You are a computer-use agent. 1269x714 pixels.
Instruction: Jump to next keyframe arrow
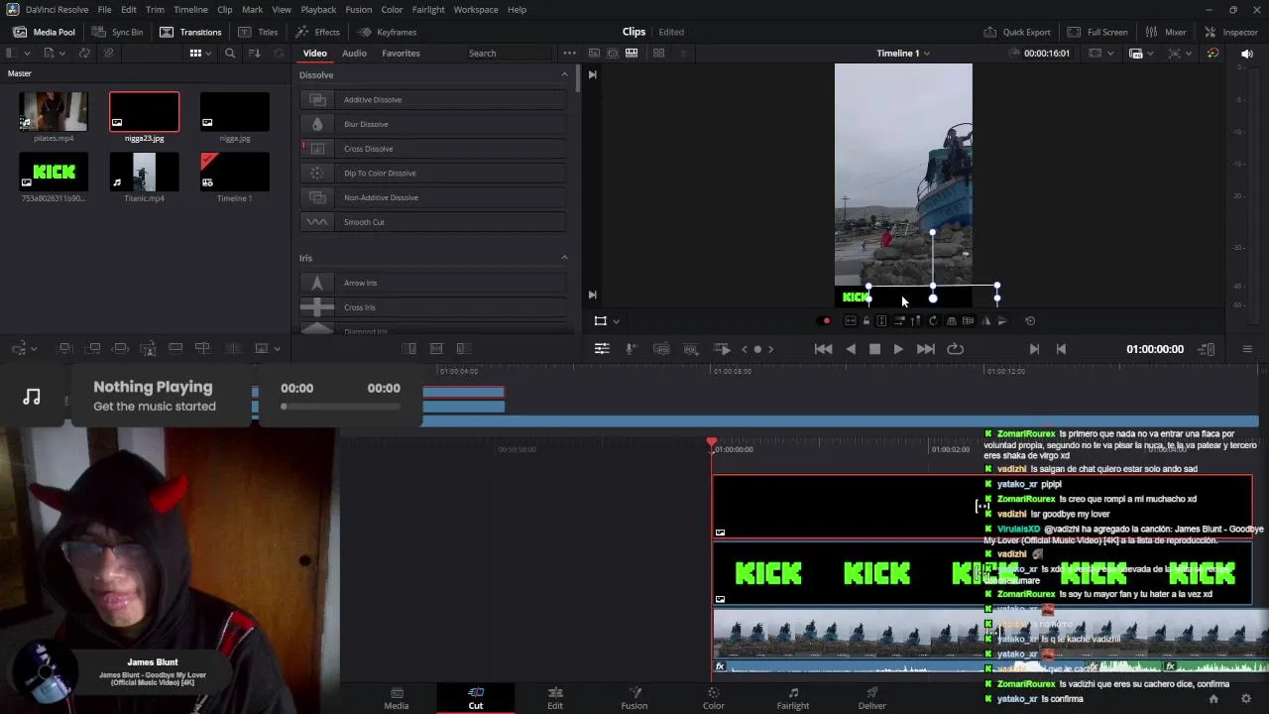click(770, 349)
